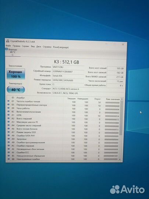Click the status dot for attribute A8

coord(8,135)
